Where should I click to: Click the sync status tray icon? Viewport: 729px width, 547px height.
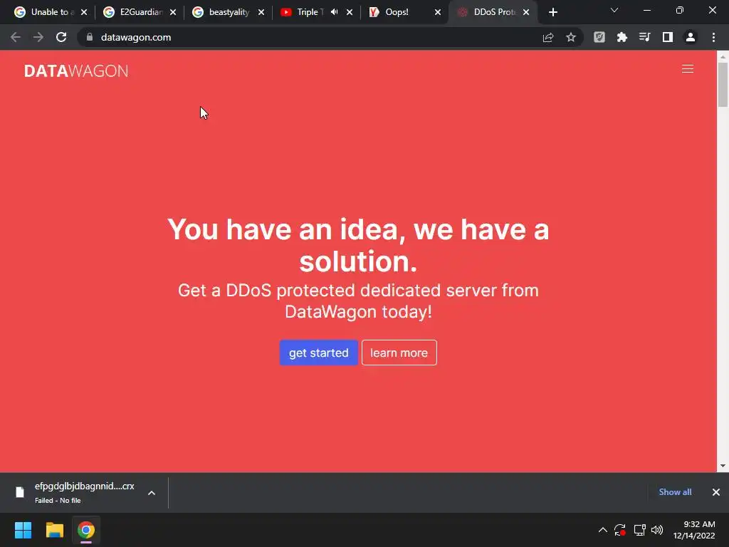click(x=620, y=530)
